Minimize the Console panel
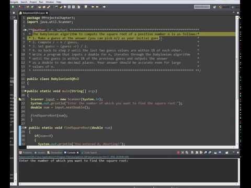 click(234, 152)
